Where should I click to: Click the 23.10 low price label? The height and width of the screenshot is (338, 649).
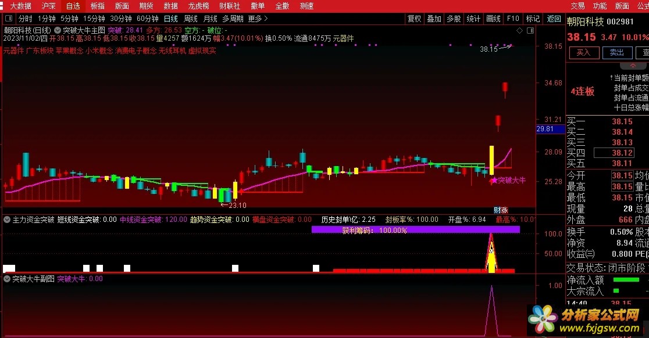237,206
